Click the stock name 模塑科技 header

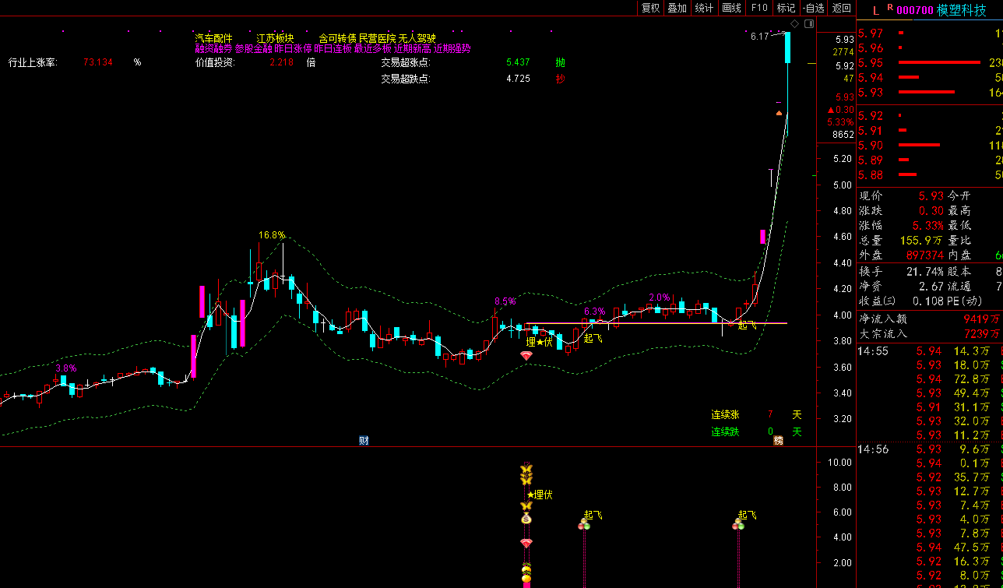click(x=961, y=10)
